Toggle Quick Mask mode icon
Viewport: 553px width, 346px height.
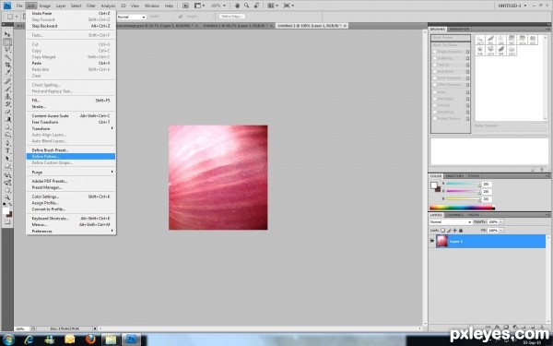pos(7,222)
